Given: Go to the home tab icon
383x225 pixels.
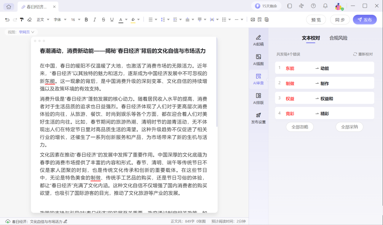Looking at the screenshot, I should 9,7.
